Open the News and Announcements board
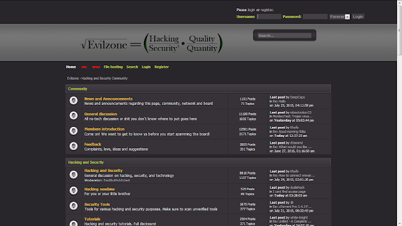This screenshot has width=402, height=226. (x=109, y=99)
